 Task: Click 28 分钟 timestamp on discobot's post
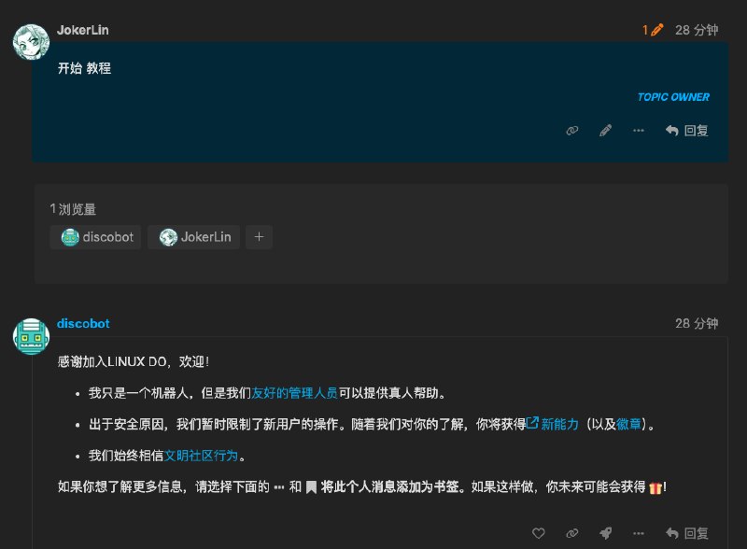[697, 324]
